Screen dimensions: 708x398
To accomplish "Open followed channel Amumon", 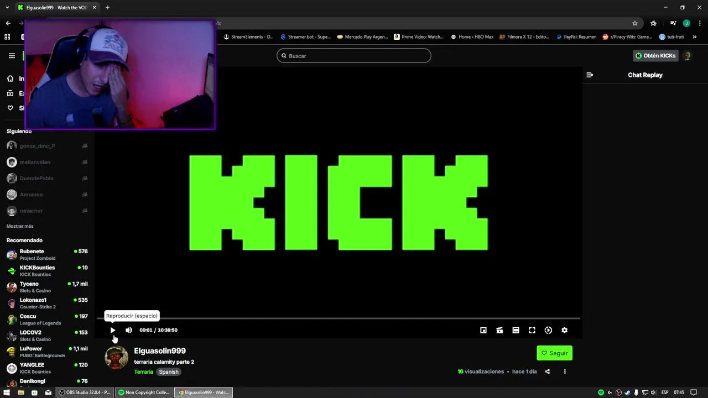I will pos(47,195).
